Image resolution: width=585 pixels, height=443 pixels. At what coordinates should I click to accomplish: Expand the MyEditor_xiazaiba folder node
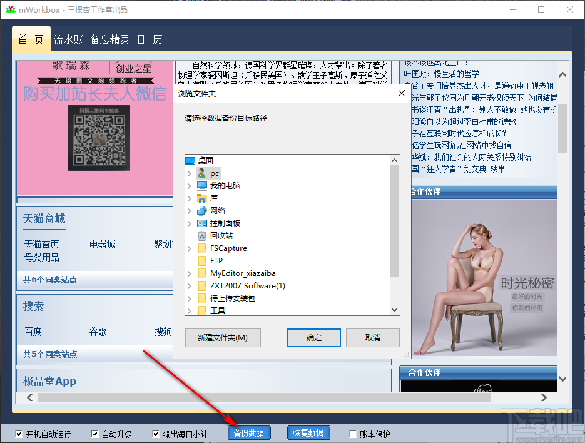click(190, 273)
